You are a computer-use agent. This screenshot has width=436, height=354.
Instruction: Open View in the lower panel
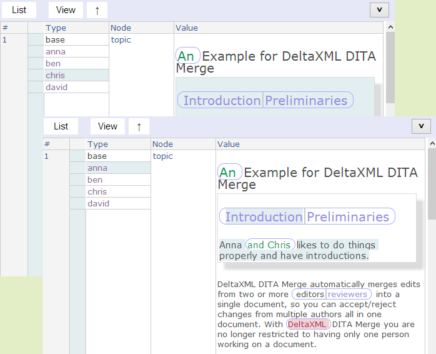tap(107, 126)
